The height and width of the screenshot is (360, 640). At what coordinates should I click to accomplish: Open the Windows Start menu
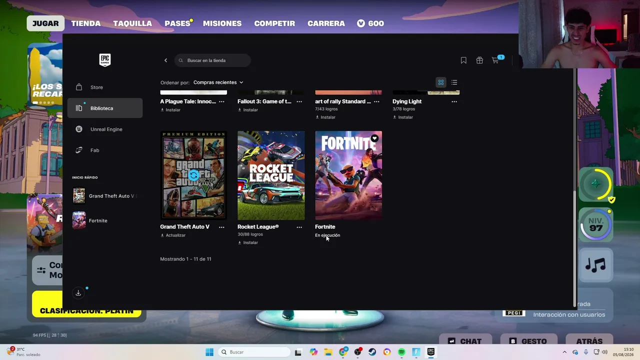[x=209, y=352]
